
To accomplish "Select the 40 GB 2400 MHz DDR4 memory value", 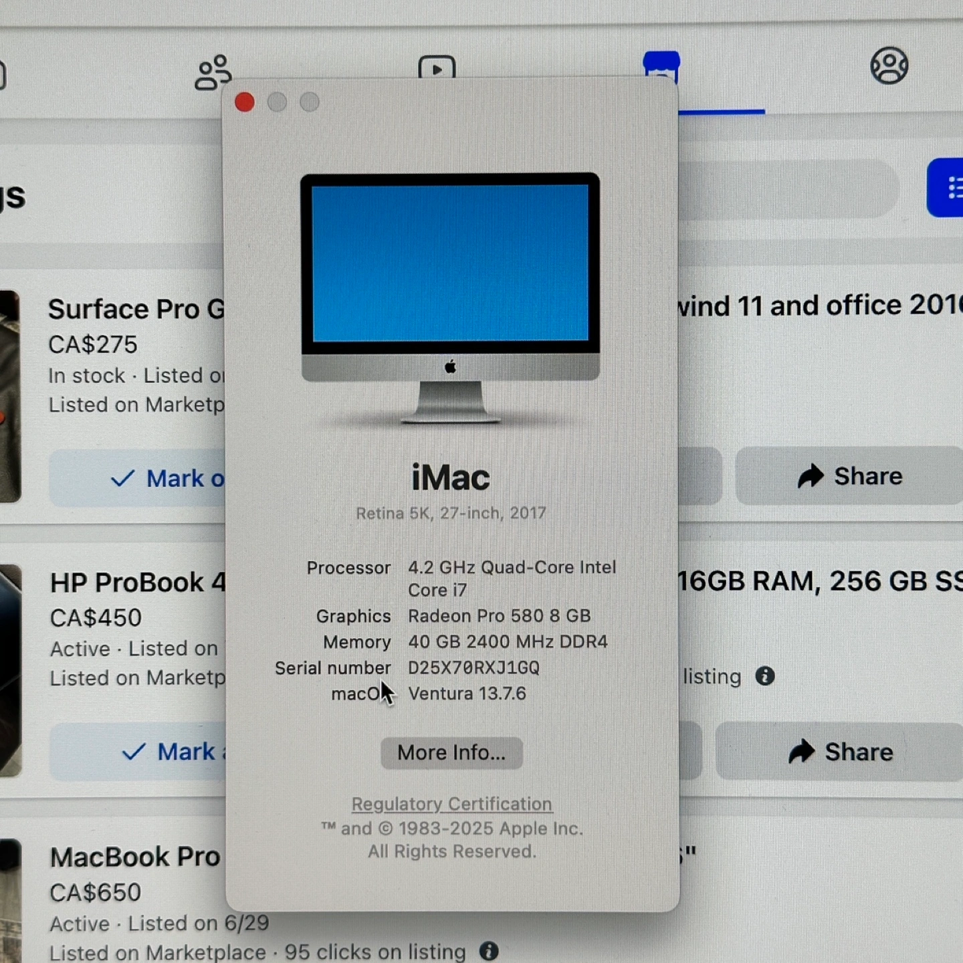I will coord(508,641).
